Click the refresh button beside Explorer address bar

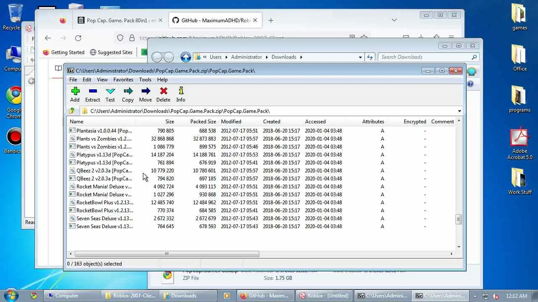pos(370,57)
